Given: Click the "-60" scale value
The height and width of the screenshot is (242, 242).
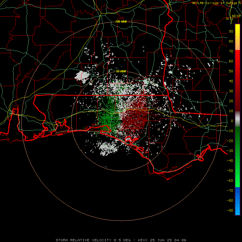Looking at the screenshot, I should tap(230, 181).
